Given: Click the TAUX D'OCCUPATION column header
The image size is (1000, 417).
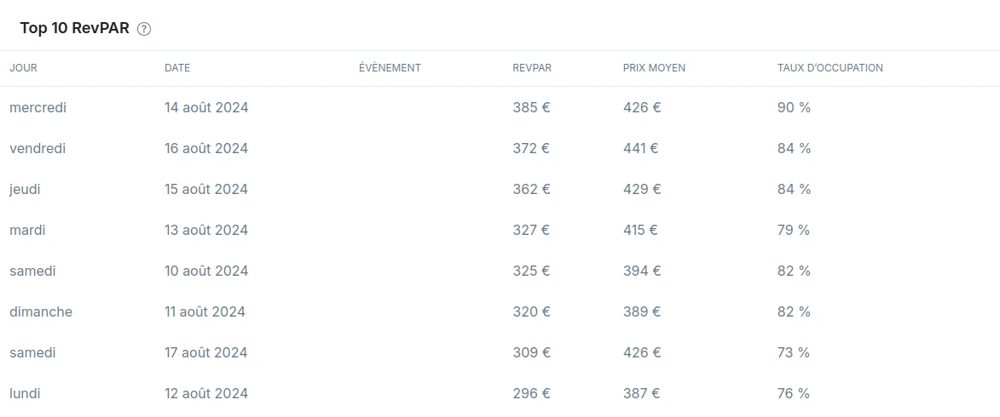Looking at the screenshot, I should 829,68.
